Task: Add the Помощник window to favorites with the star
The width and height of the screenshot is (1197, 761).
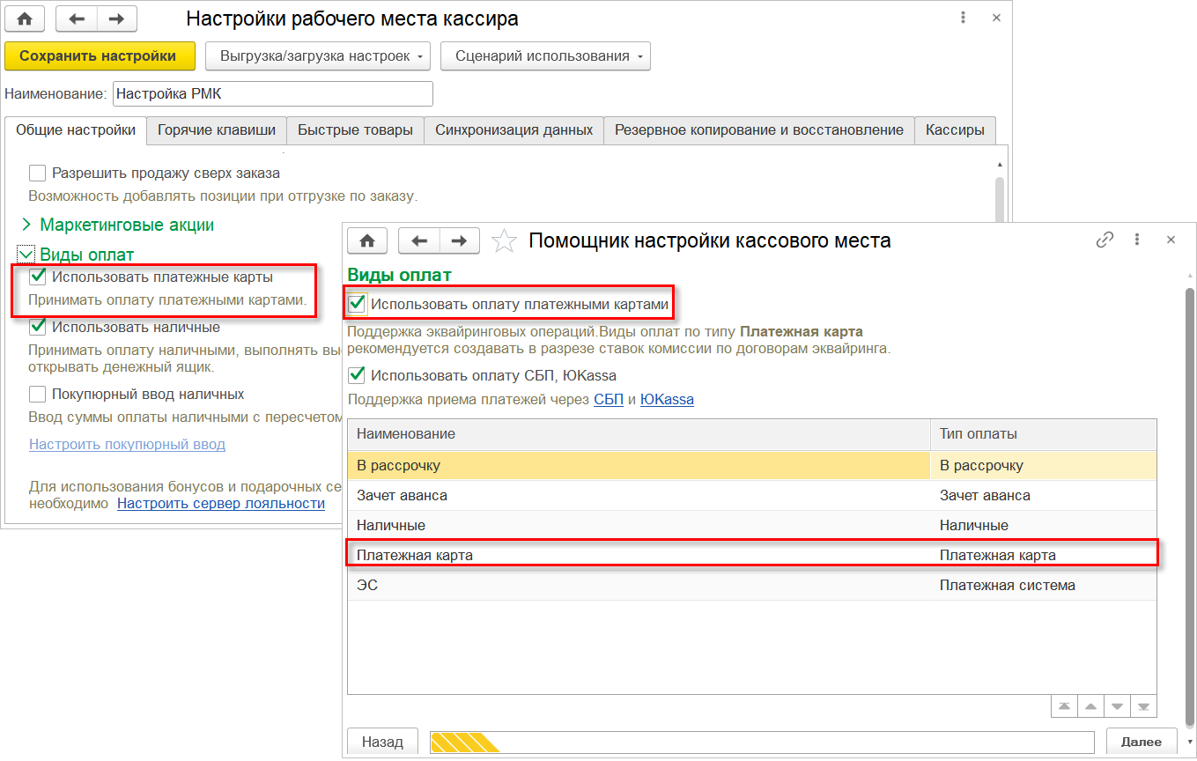Action: 503,240
